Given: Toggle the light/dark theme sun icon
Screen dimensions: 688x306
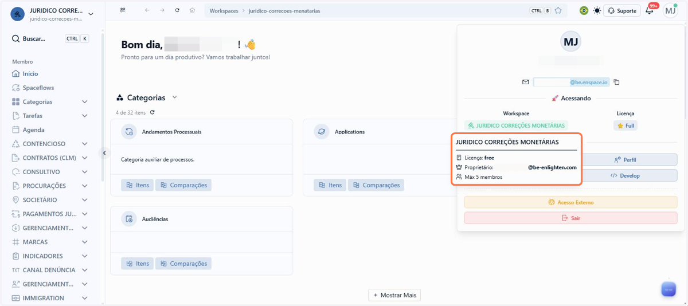Looking at the screenshot, I should coord(597,10).
